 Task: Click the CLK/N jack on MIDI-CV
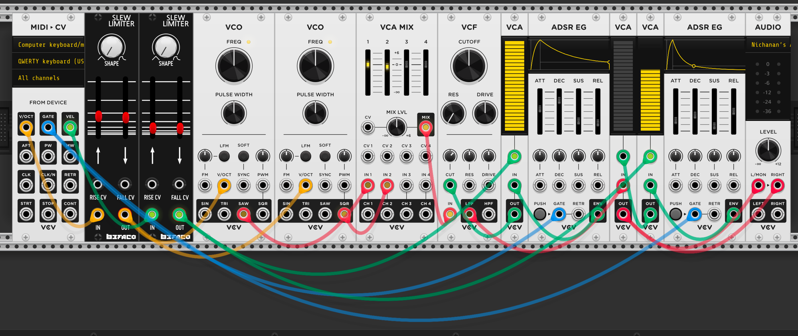tap(48, 185)
